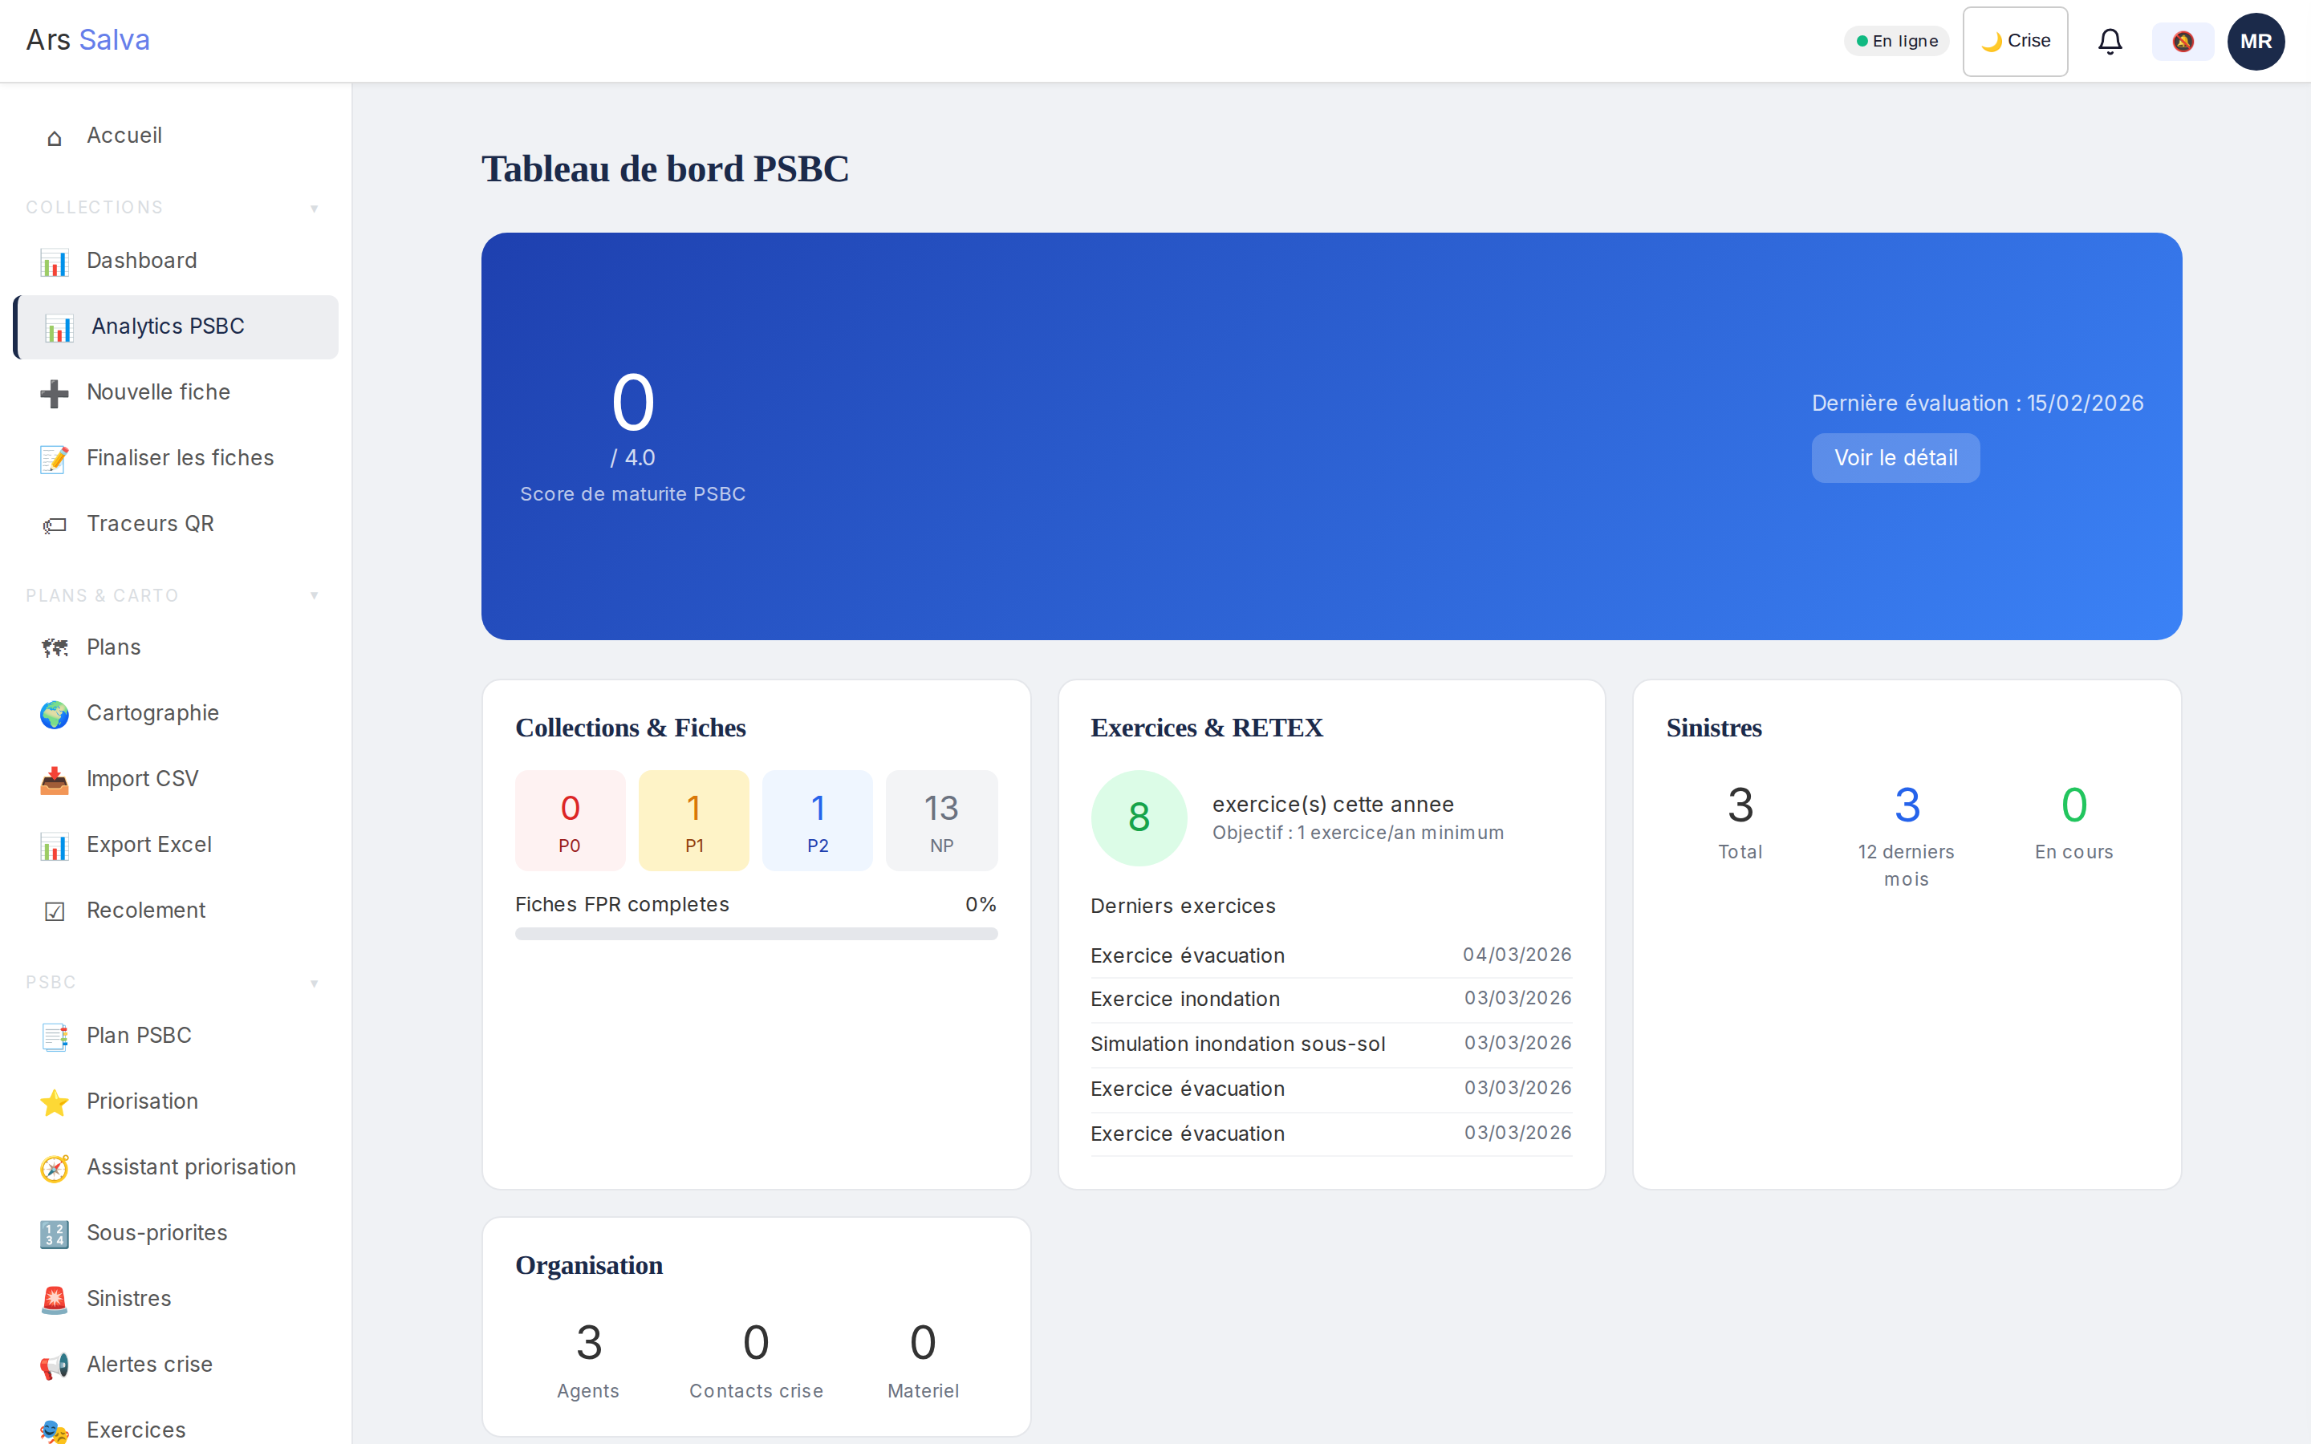Click the Plans map icon
The width and height of the screenshot is (2311, 1444).
coord(55,648)
